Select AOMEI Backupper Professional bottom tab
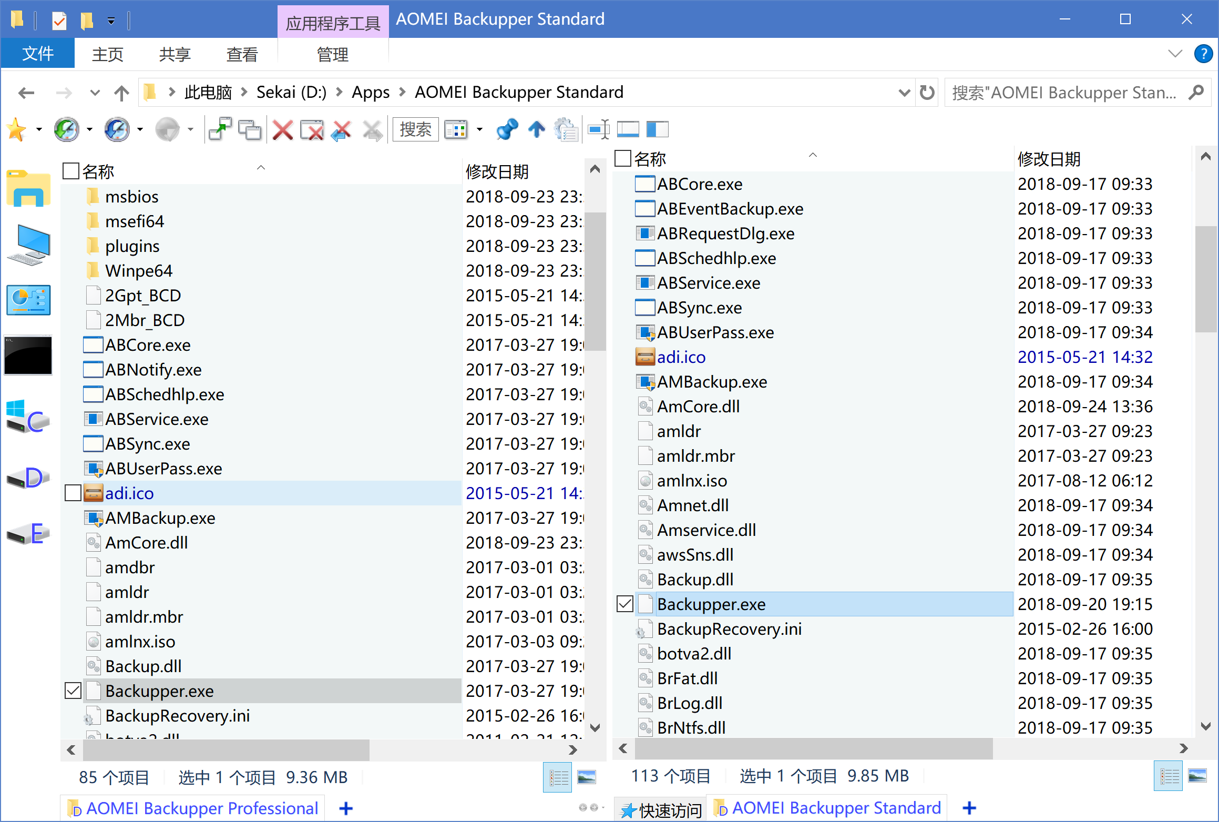The height and width of the screenshot is (822, 1219). pyautogui.click(x=193, y=808)
